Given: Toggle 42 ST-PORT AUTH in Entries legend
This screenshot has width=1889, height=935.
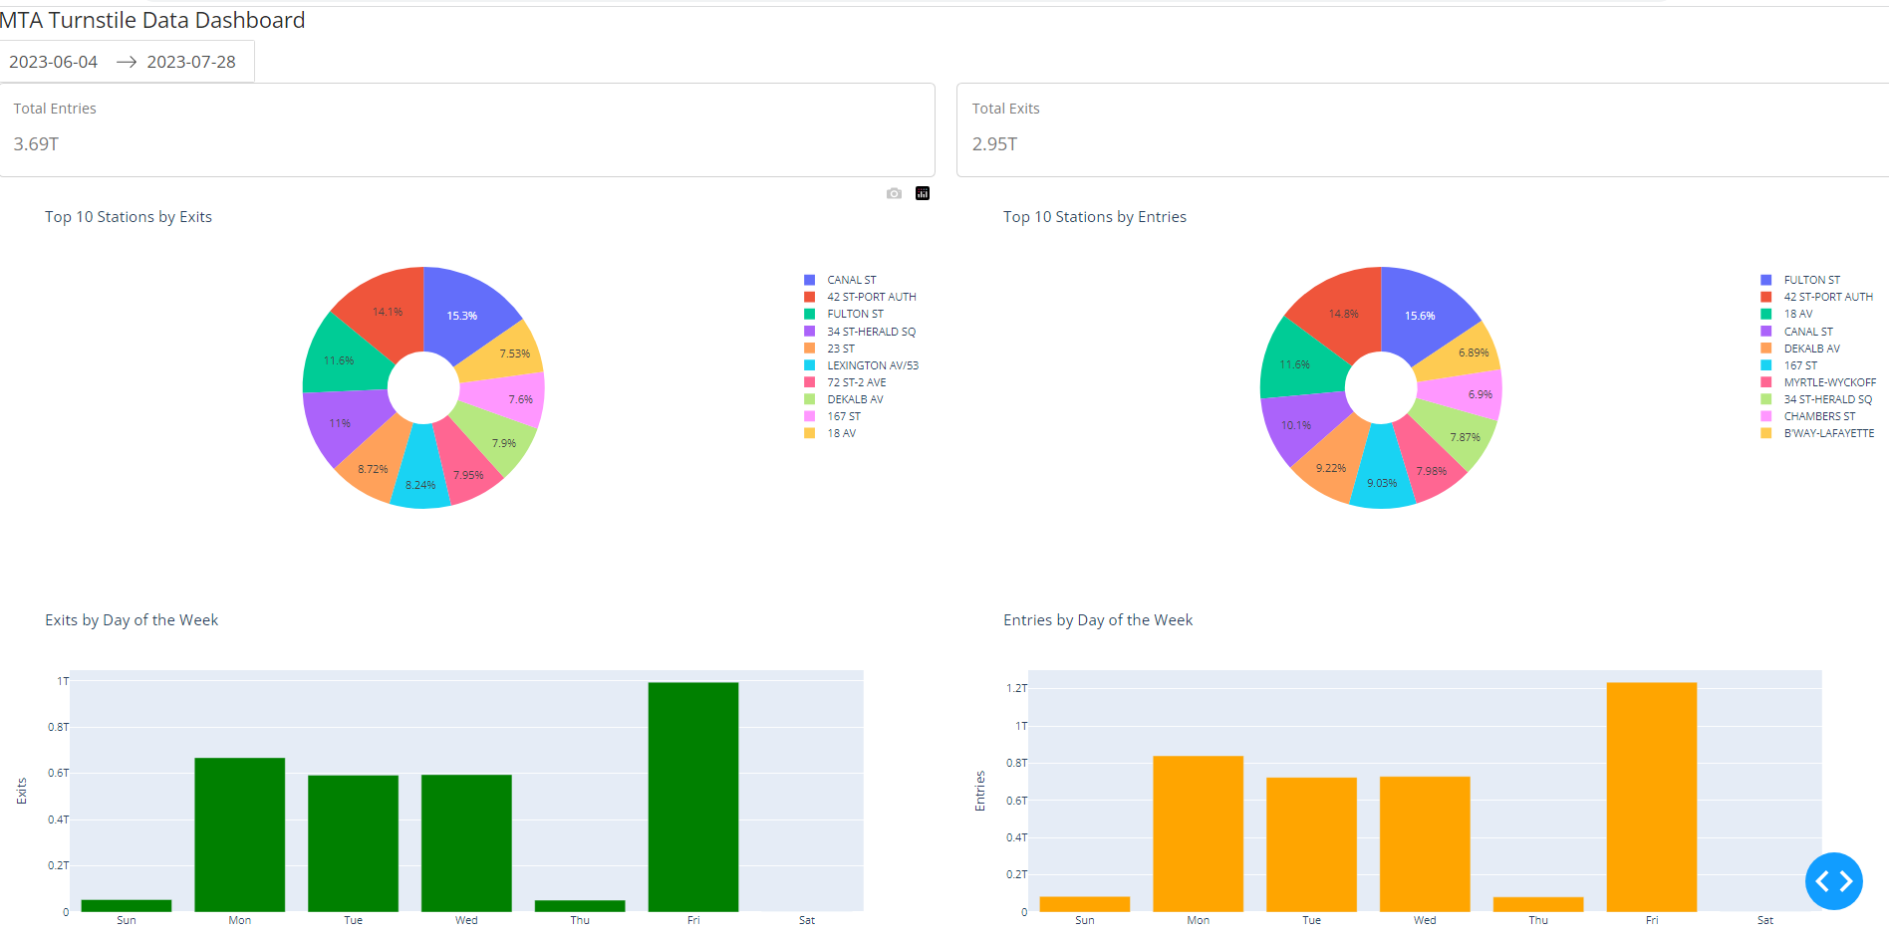Looking at the screenshot, I should tap(1817, 297).
